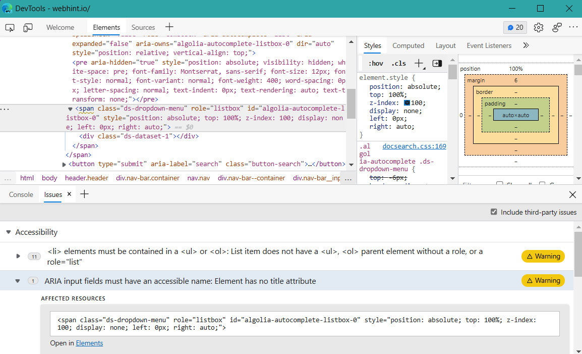The image size is (582, 354).
Task: Open the Layout tab
Action: click(x=445, y=45)
